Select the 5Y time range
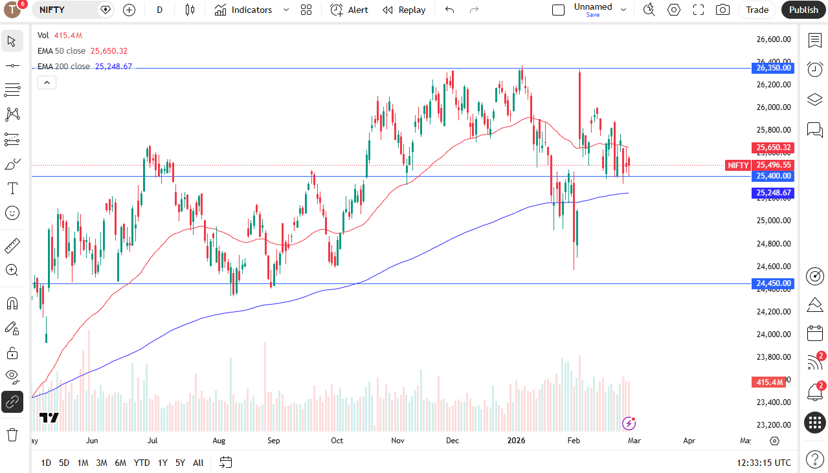The width and height of the screenshot is (828, 473). [180, 463]
